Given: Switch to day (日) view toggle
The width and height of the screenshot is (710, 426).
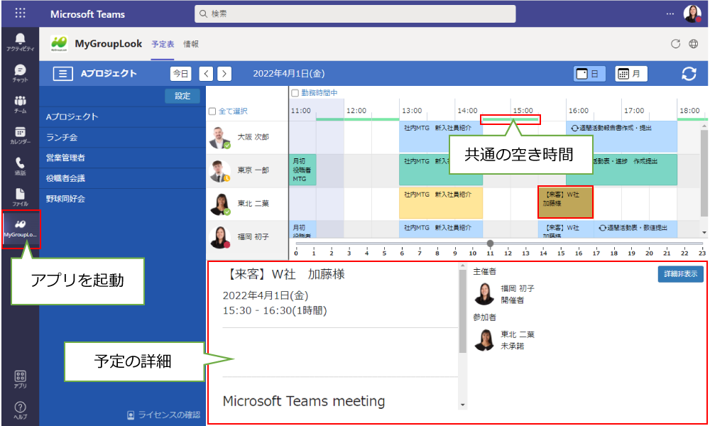Looking at the screenshot, I should click(x=589, y=74).
